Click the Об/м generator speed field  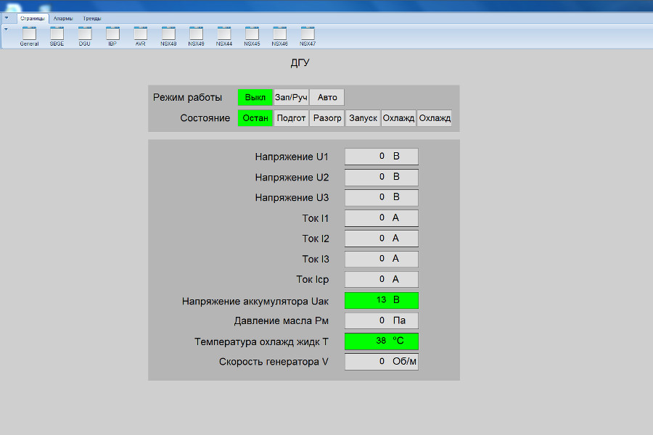click(382, 361)
